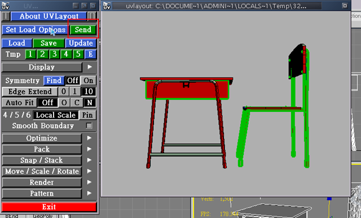Open the Snap / Stack panel
Image resolution: width=361 pixels, height=218 pixels.
click(x=42, y=160)
